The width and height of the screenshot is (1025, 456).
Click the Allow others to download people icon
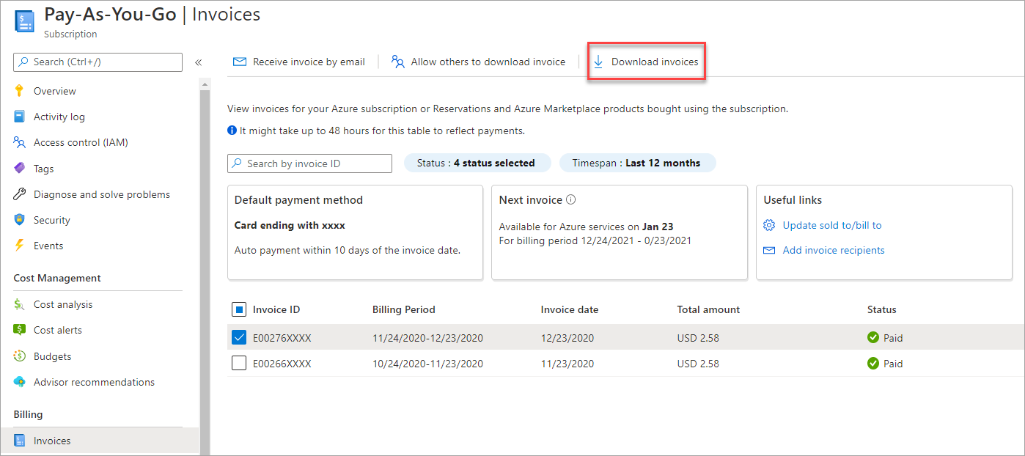point(398,62)
